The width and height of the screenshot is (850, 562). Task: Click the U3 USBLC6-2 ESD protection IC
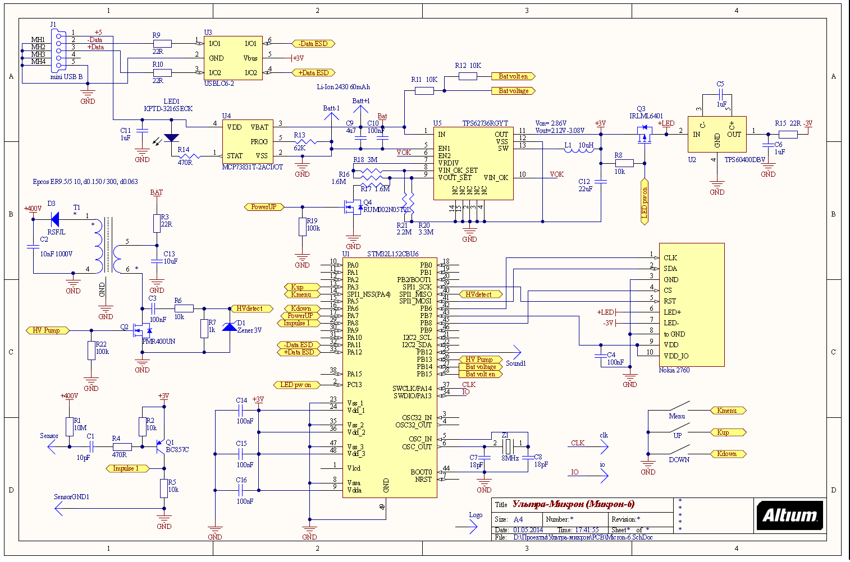point(233,58)
